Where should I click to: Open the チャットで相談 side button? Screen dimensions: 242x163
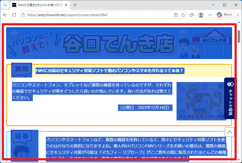pyautogui.click(x=230, y=98)
